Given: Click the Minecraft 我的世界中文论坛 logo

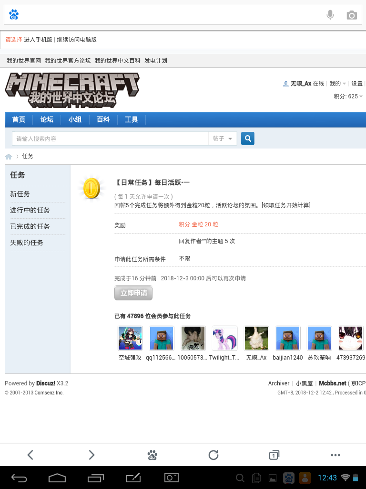Looking at the screenshot, I should coord(72,90).
